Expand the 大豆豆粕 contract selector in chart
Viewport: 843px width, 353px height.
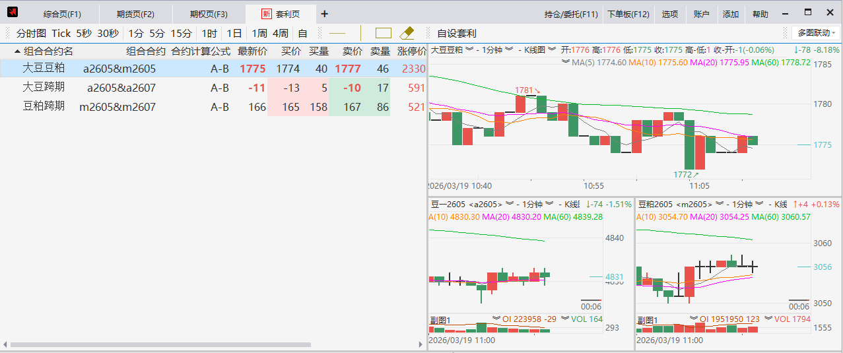click(x=469, y=49)
